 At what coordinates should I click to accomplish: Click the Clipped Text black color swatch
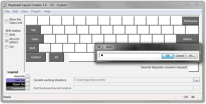(x=16, y=84)
